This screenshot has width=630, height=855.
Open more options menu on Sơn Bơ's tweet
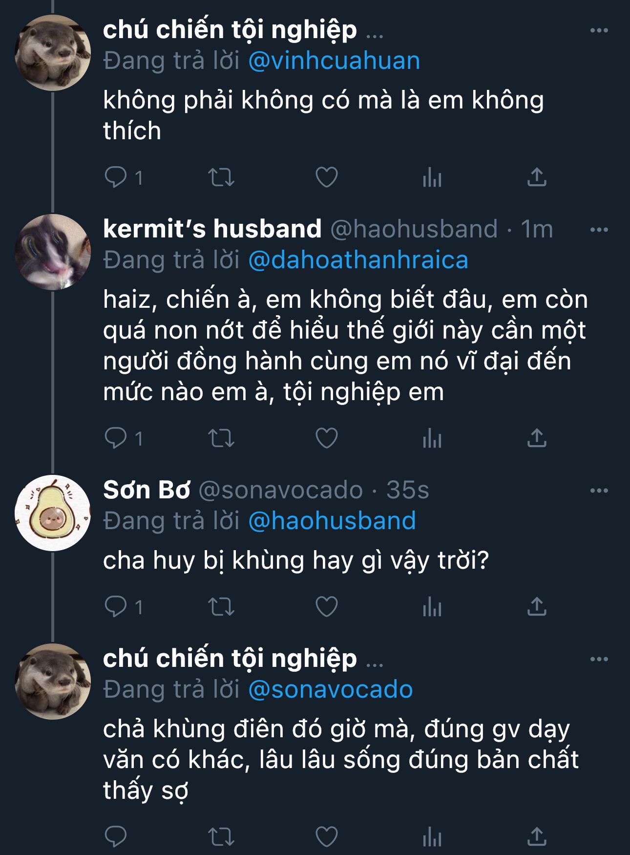tap(599, 491)
